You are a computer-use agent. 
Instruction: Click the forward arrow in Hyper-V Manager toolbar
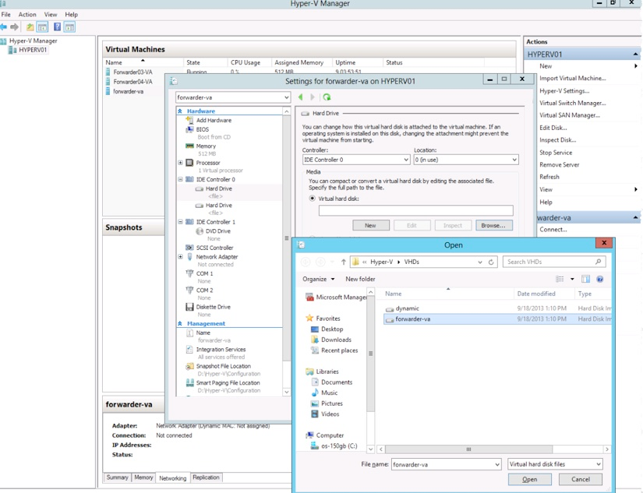pyautogui.click(x=14, y=27)
